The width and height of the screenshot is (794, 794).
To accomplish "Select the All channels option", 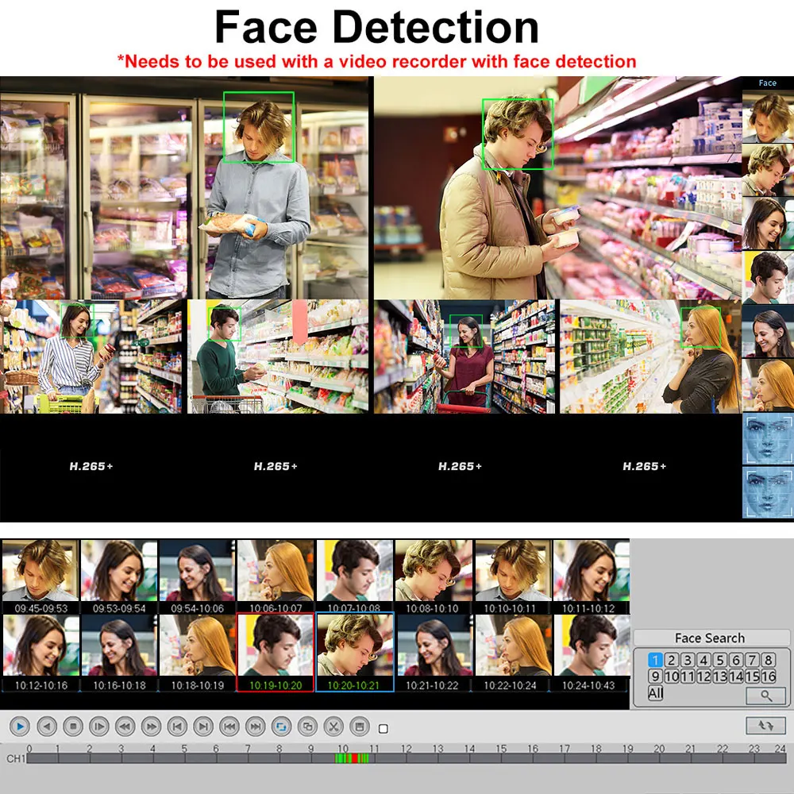I will coord(655,692).
